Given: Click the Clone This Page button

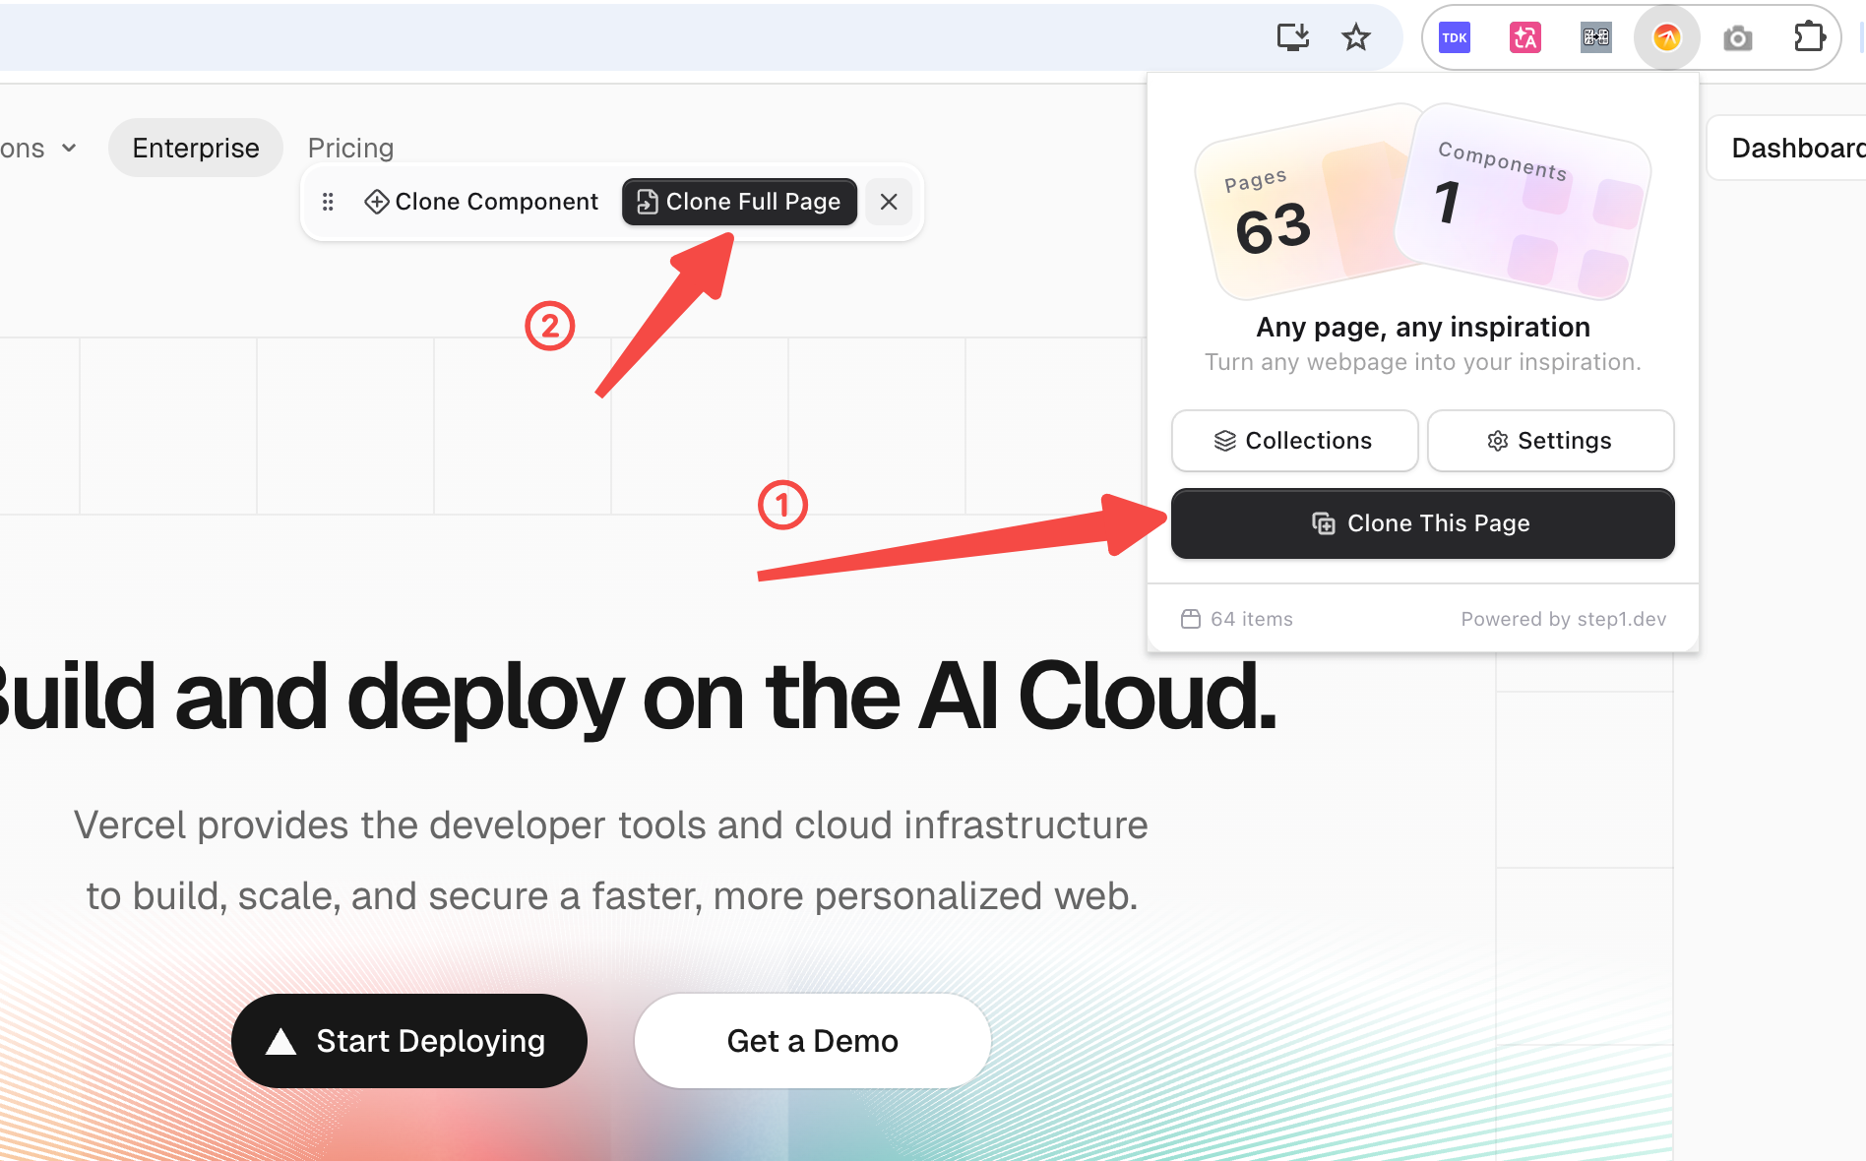Looking at the screenshot, I should pyautogui.click(x=1422, y=522).
